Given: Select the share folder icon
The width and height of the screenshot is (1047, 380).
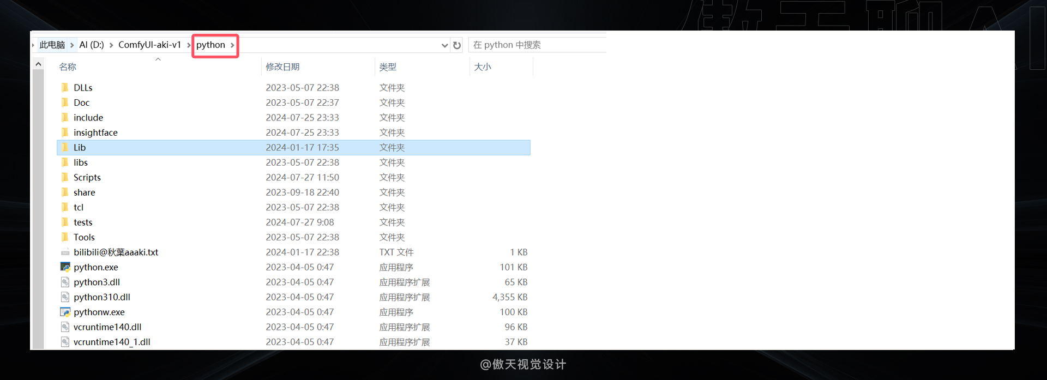Looking at the screenshot, I should [x=65, y=192].
